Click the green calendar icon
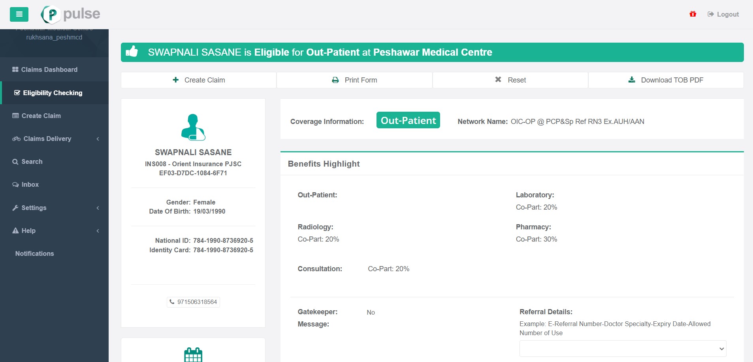 [193, 354]
